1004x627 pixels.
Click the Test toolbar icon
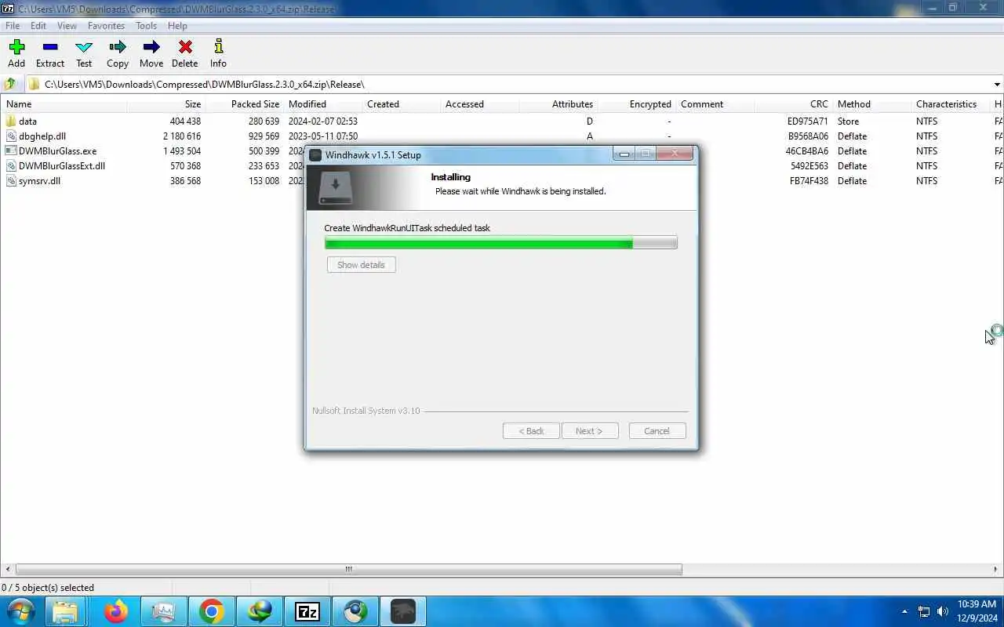click(x=84, y=54)
